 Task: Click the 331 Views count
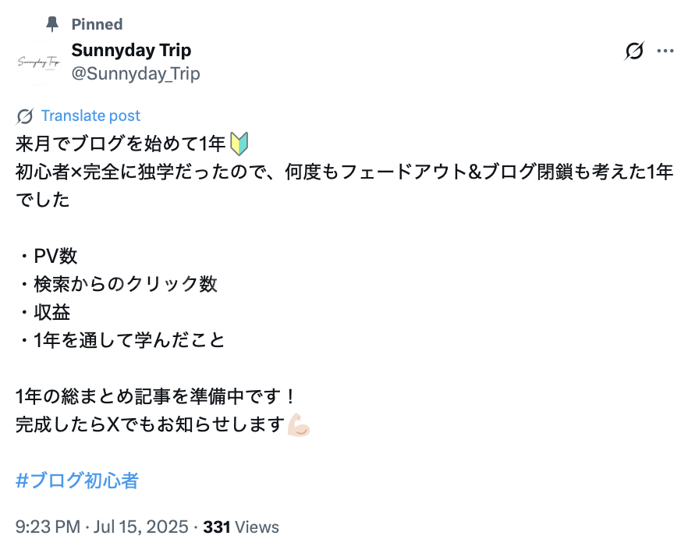(240, 527)
